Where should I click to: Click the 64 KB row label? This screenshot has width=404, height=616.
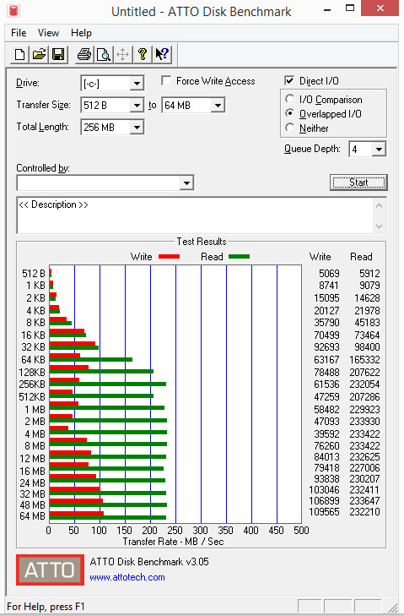pyautogui.click(x=34, y=359)
